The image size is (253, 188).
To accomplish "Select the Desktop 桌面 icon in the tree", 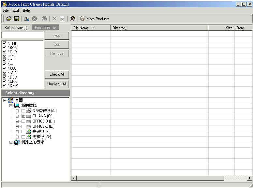I will (x=11, y=100).
